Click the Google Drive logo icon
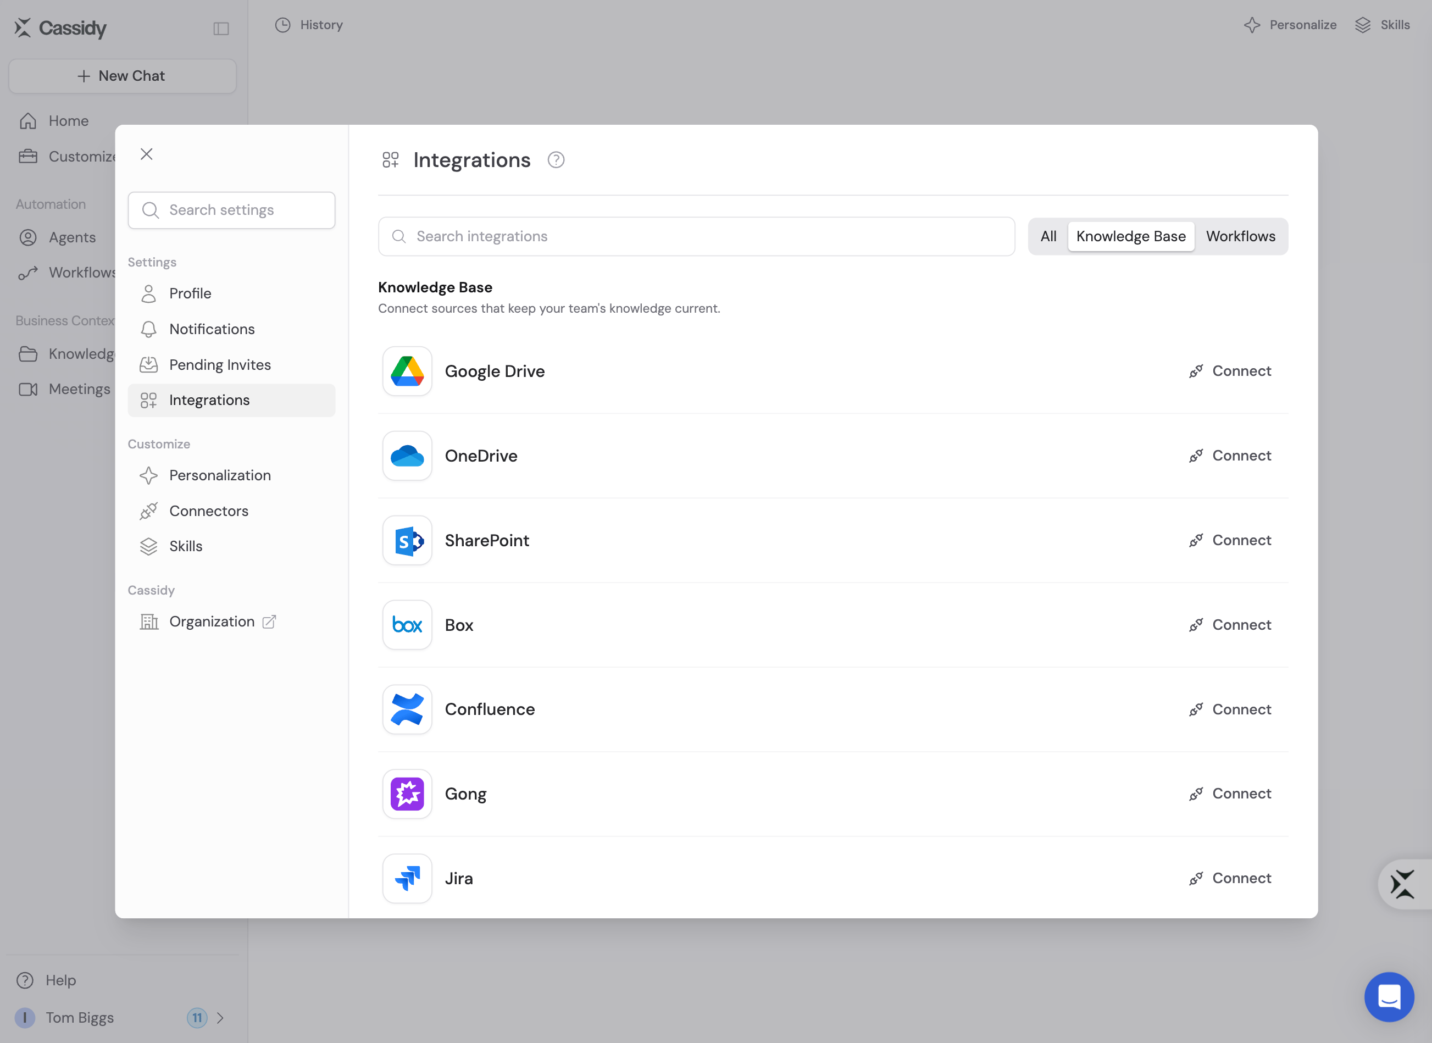Image resolution: width=1432 pixels, height=1043 pixels. coord(407,371)
